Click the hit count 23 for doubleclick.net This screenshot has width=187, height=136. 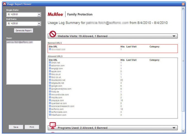point(122,80)
